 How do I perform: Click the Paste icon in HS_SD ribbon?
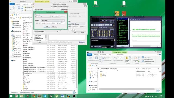point(96,58)
